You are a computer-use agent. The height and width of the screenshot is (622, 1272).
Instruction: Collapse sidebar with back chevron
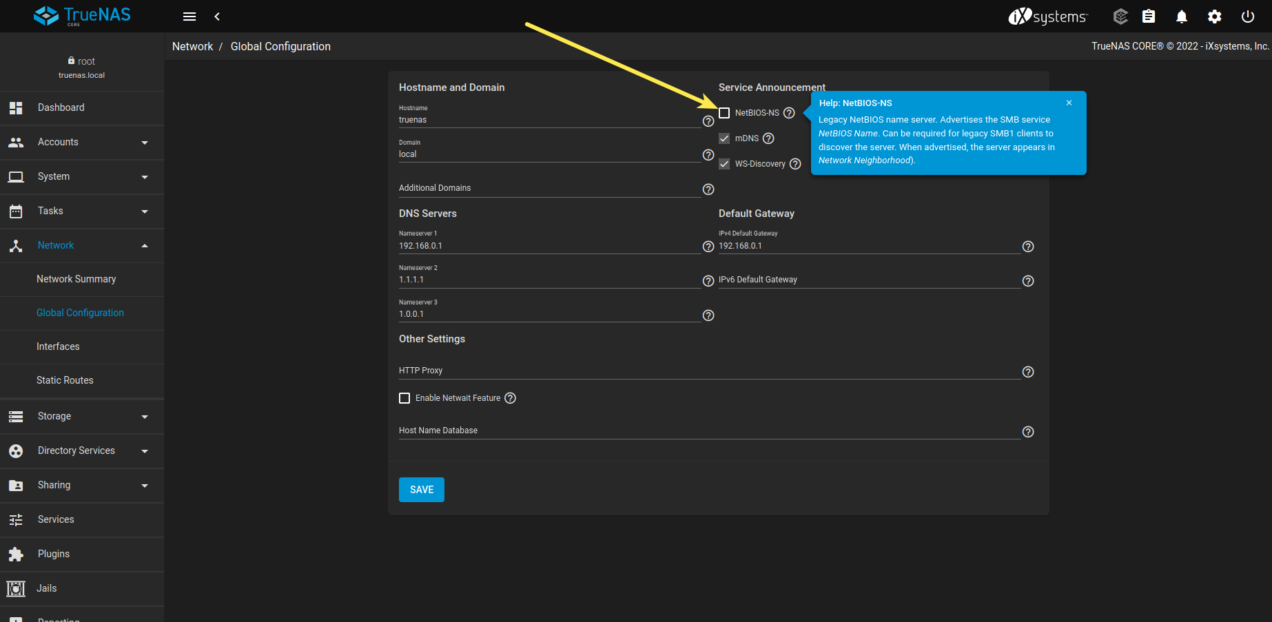coord(217,17)
